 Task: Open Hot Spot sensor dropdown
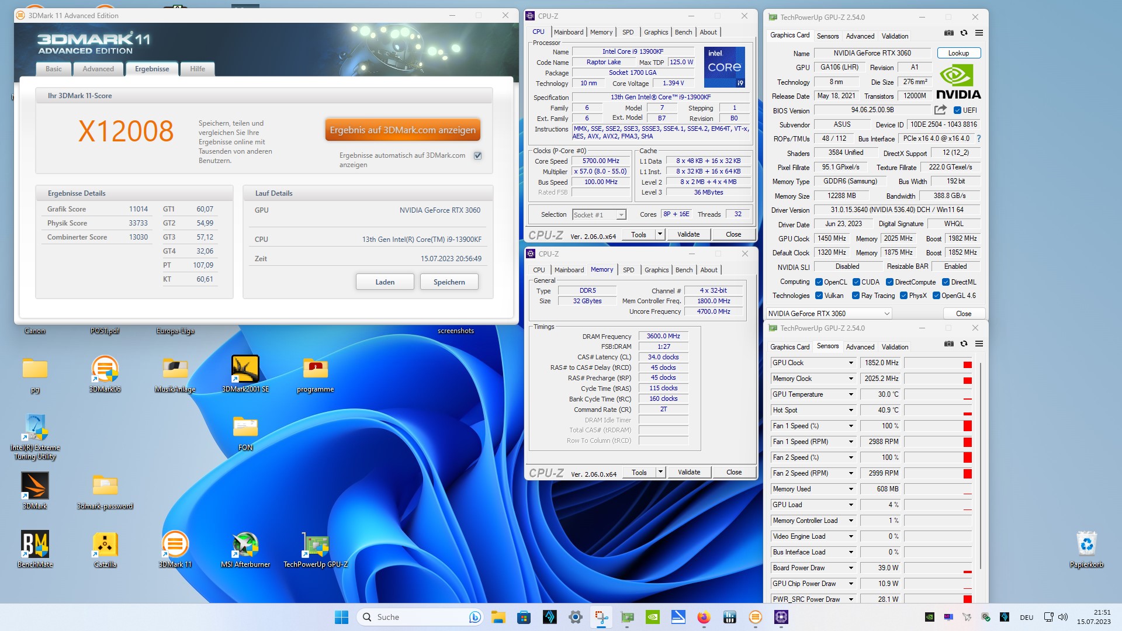[851, 410]
